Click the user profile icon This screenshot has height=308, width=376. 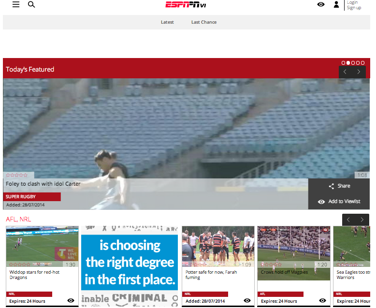point(336,4)
